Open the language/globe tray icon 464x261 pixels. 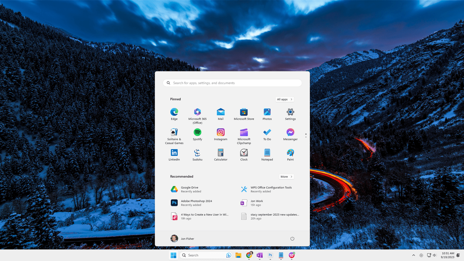(x=421, y=255)
